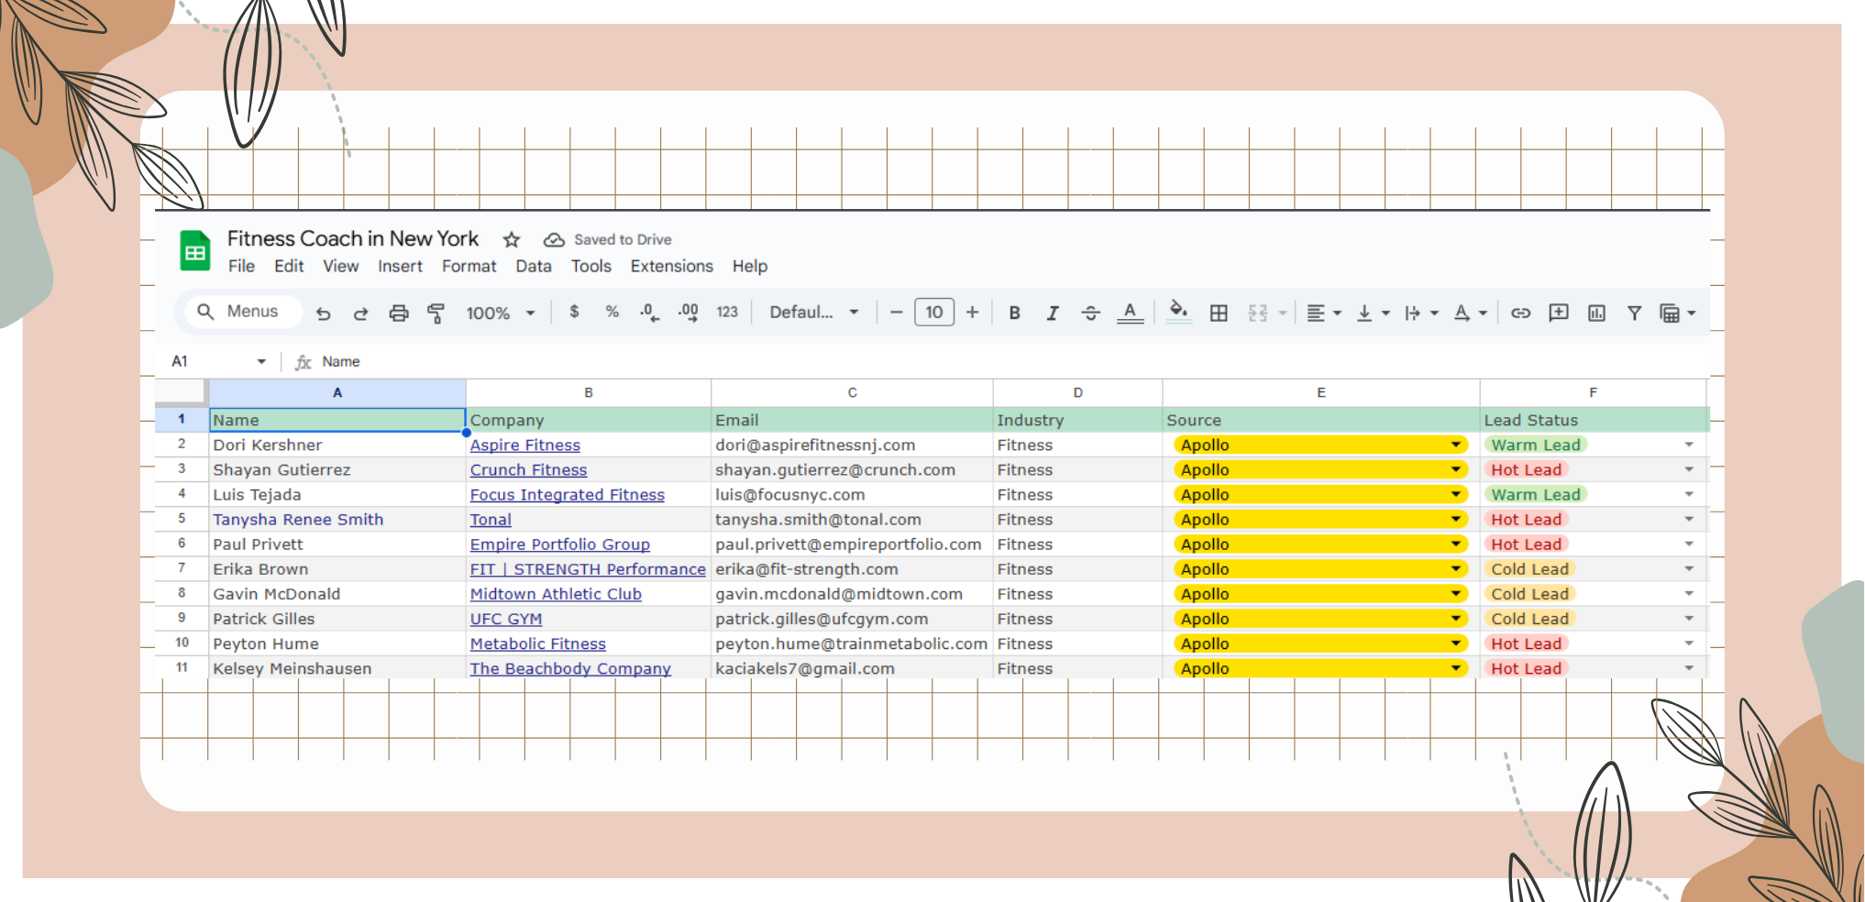Open the Text rotation dropdown
Screen dimensions: 1865x902
click(x=1471, y=313)
